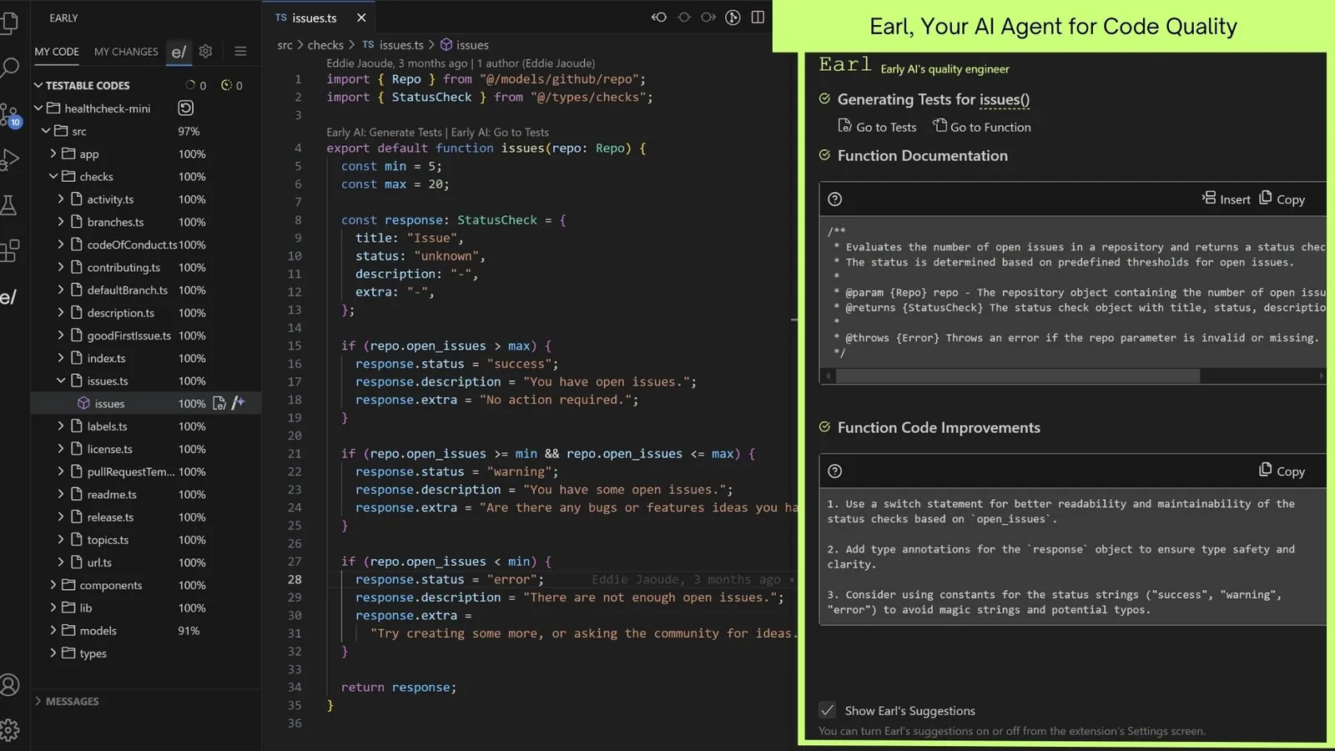
Task: Open the Accounts icon
Action: tap(9, 685)
